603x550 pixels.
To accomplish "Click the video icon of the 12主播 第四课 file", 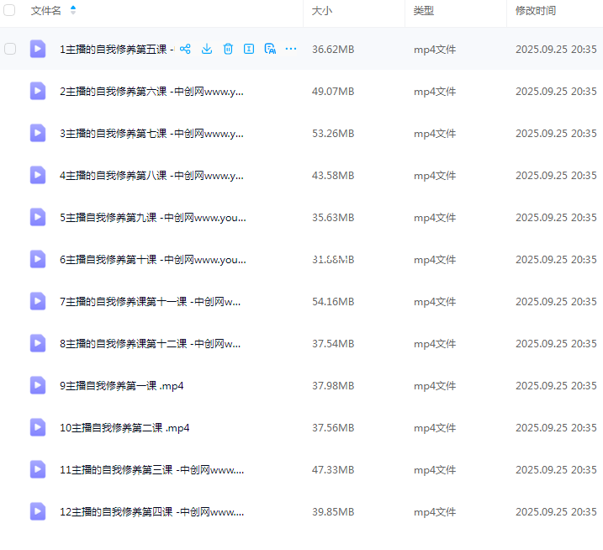I will coord(38,511).
